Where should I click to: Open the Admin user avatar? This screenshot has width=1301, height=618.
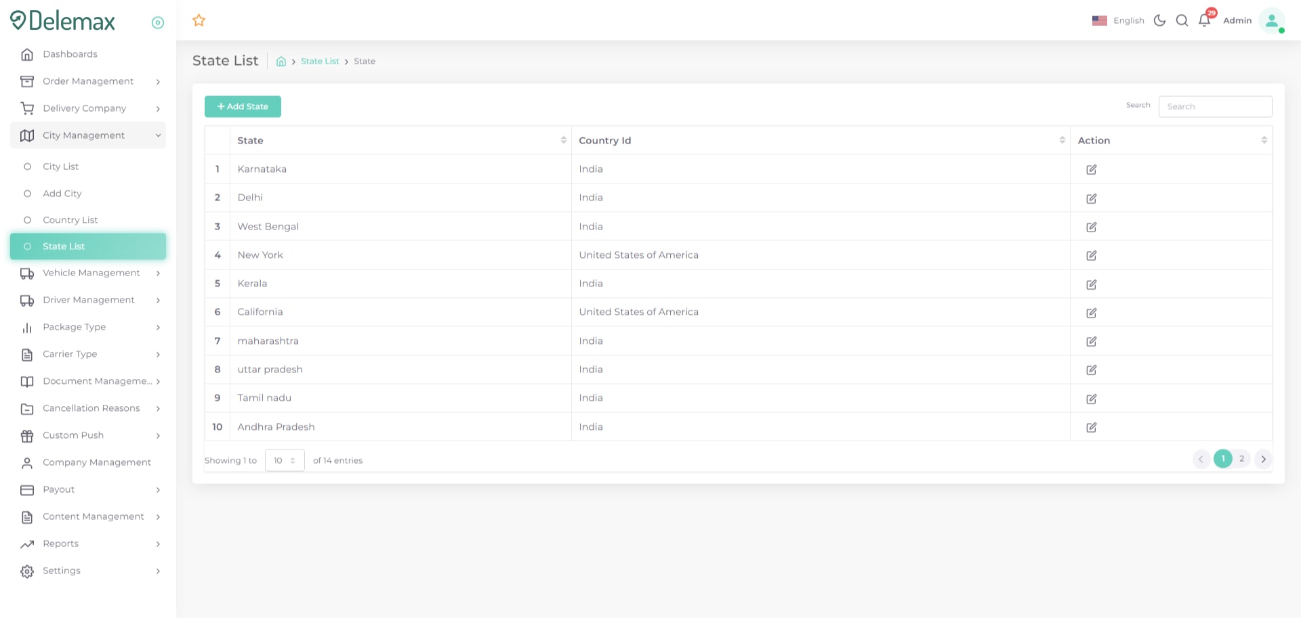1272,20
